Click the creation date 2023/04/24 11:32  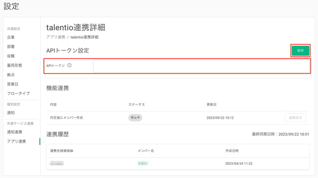coord(239,164)
